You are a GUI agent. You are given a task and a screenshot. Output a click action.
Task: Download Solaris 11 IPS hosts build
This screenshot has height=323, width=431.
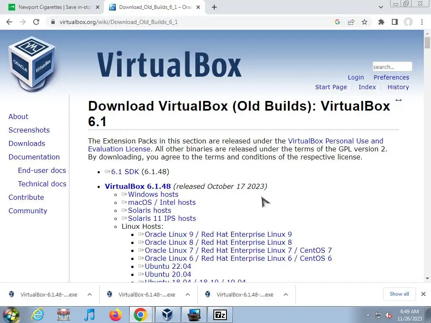click(x=162, y=218)
